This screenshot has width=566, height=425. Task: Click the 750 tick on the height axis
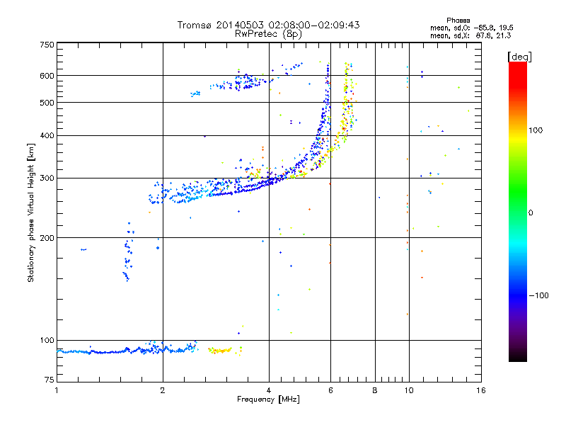(x=47, y=45)
